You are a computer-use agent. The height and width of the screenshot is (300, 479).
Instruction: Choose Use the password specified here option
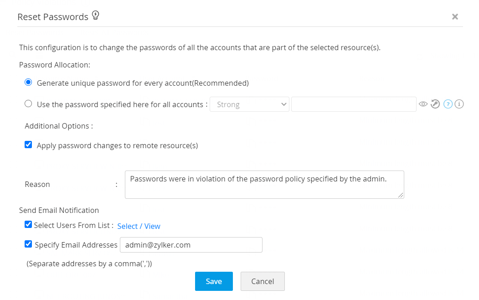coord(28,104)
